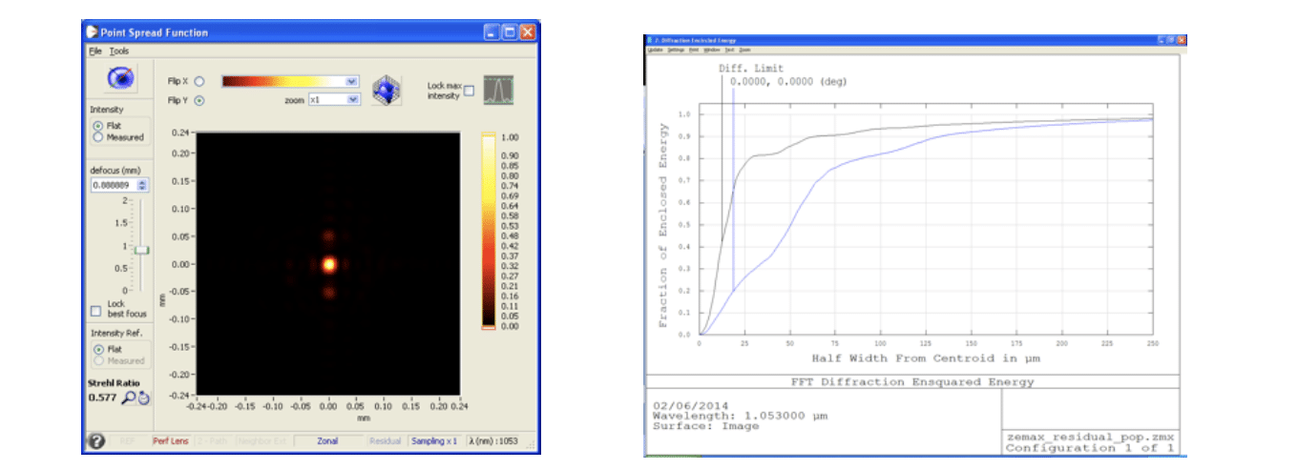
Task: Click the magnifier icon beside Strehl Ratio
Action: (x=128, y=398)
